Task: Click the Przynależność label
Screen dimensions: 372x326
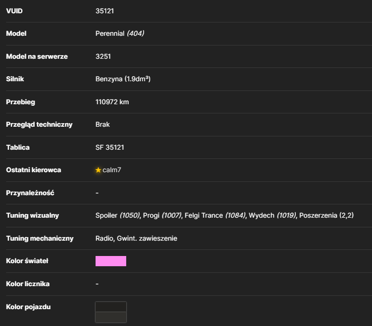Action: click(x=30, y=193)
